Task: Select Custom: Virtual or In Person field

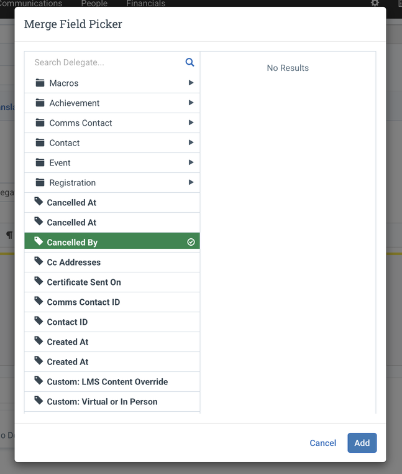Action: tap(112, 401)
